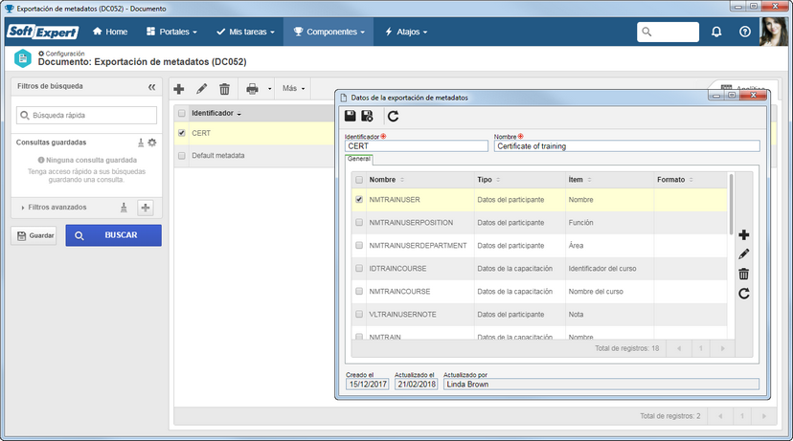Click the save icon in metadata dialog
This screenshot has width=793, height=441.
(350, 116)
